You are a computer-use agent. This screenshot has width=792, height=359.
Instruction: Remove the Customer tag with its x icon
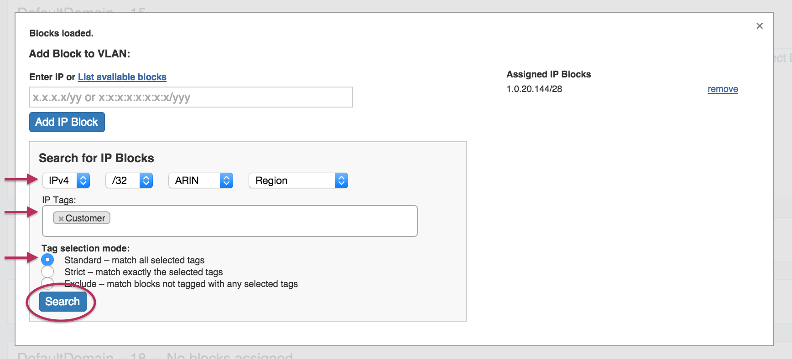pyautogui.click(x=61, y=219)
